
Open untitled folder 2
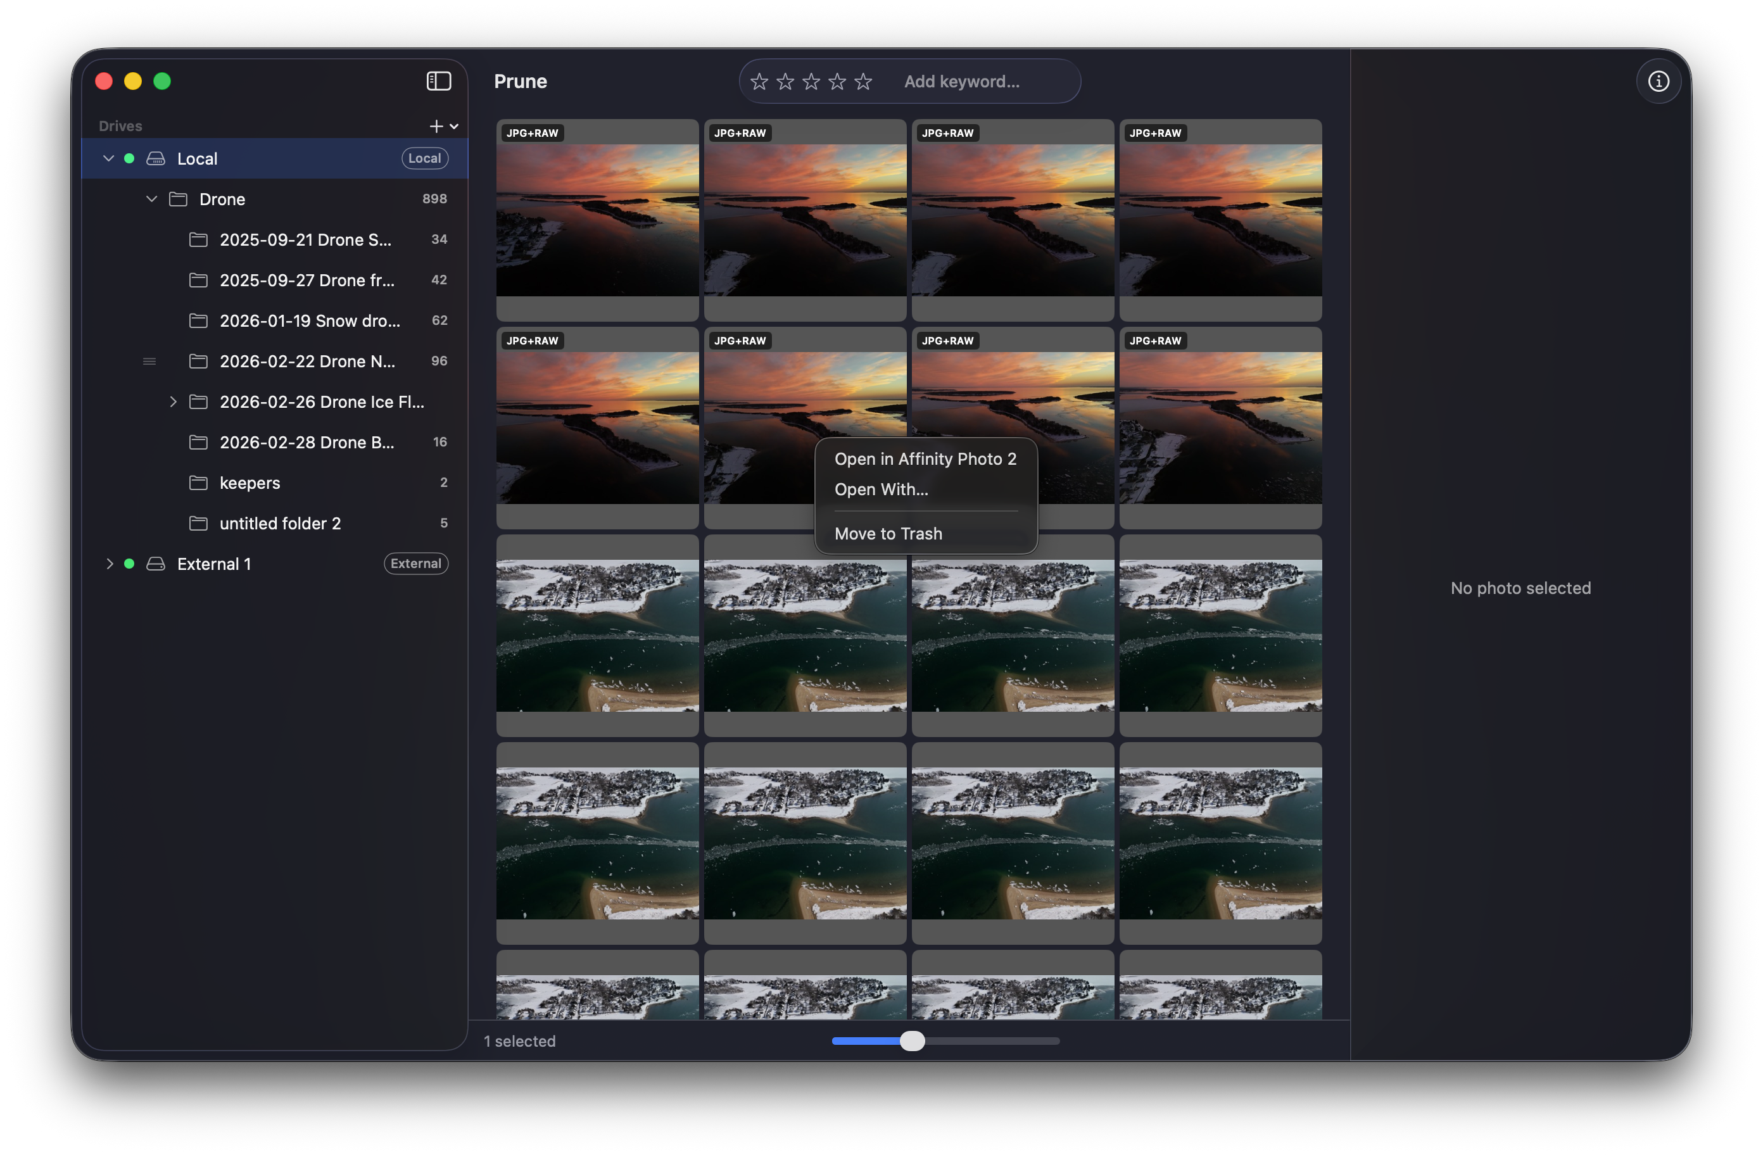coord(280,523)
